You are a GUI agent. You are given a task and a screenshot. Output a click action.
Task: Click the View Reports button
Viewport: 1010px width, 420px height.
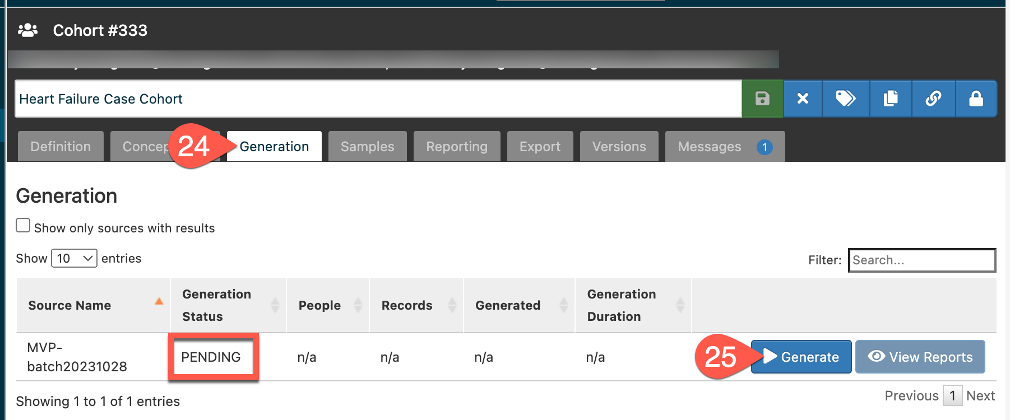click(x=920, y=357)
